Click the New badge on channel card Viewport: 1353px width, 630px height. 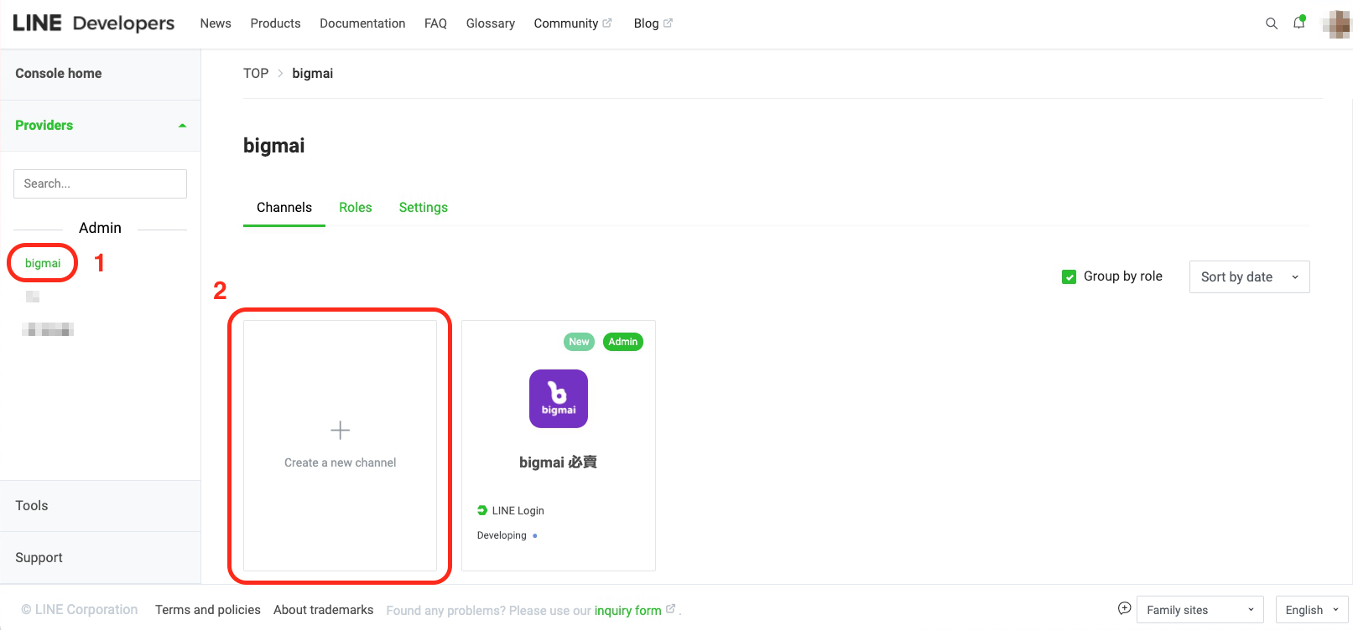click(x=579, y=342)
